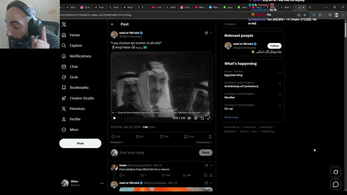Bookmark Sadio's reply

[206, 175]
